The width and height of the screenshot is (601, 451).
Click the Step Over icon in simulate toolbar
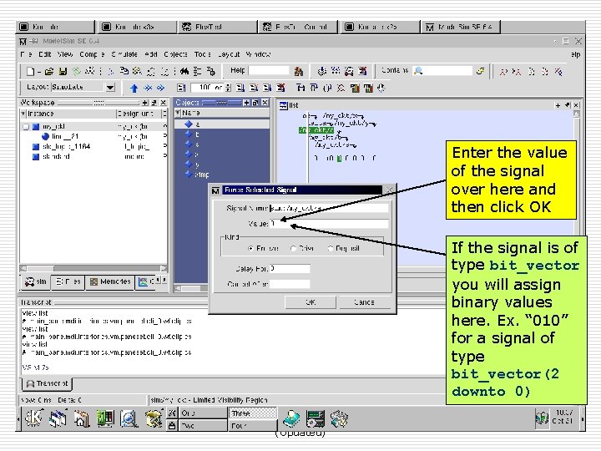point(314,89)
